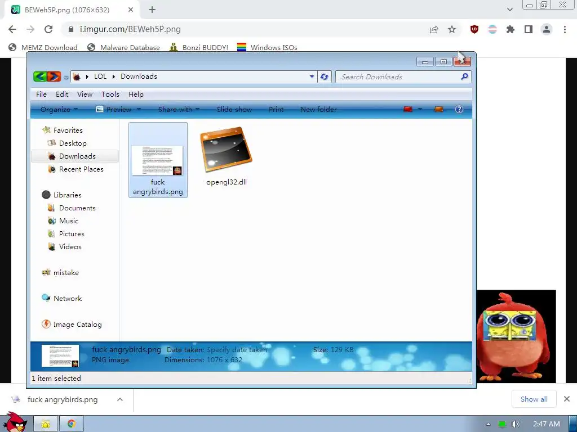Click the green Back arrow in Explorer
Viewport: 577px width, 432px height.
coord(40,76)
